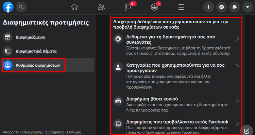Click the Διαχείριση δεδομένων section heading
Screen dimensions: 255x135
pos(171,24)
